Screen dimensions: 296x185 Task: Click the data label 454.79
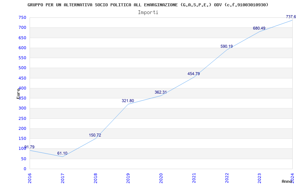(x=194, y=74)
